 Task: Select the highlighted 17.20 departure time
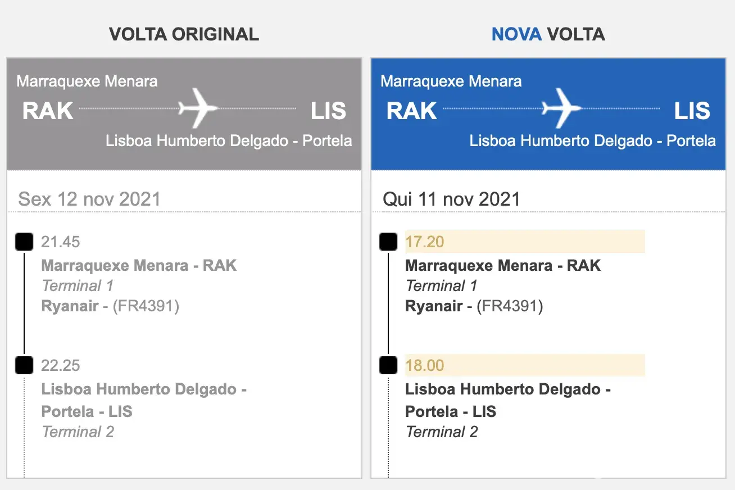click(425, 242)
